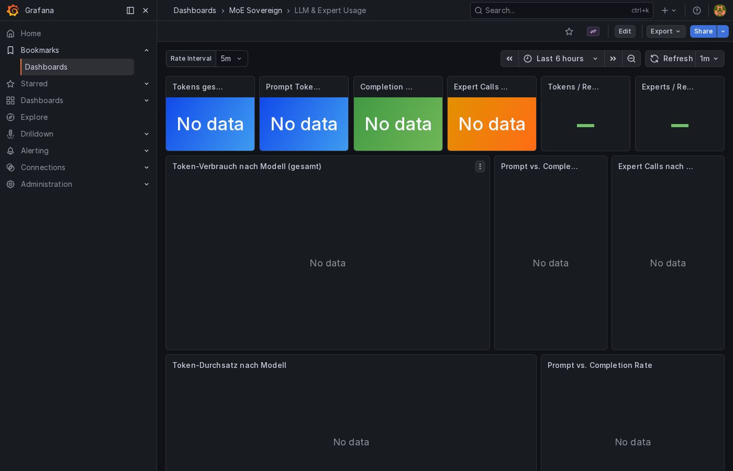Screen dimensions: 733x471
Task: Open the Export dropdown
Action: [x=665, y=31]
